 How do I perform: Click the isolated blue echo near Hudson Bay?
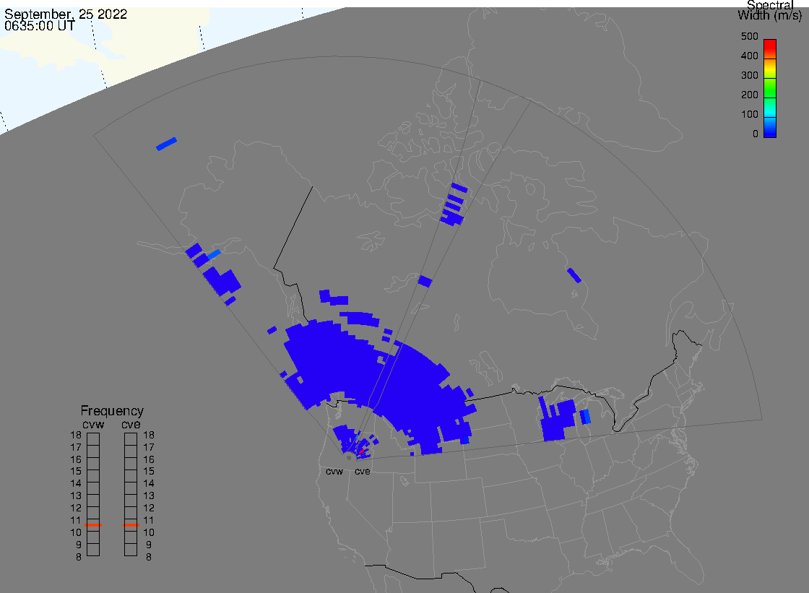click(x=574, y=276)
